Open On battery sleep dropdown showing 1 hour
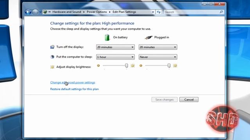The height and width of the screenshot is (140, 250). tap(116, 57)
